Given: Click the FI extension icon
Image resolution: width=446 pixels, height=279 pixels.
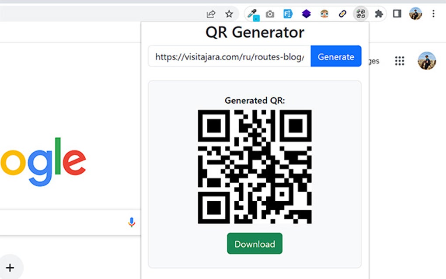Looking at the screenshot, I should (288, 14).
